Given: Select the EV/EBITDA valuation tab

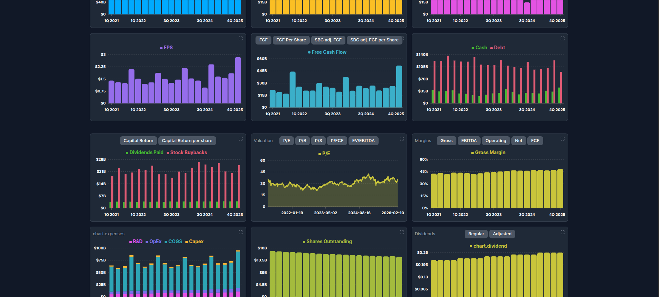Looking at the screenshot, I should [363, 141].
